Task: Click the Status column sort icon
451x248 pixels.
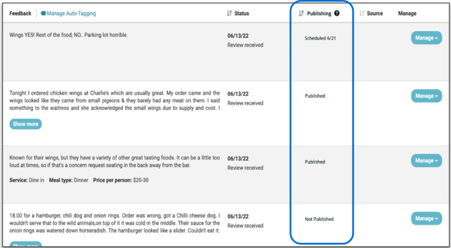Action: 229,13
